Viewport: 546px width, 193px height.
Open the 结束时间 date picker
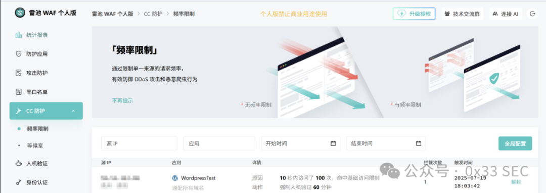coord(386,143)
